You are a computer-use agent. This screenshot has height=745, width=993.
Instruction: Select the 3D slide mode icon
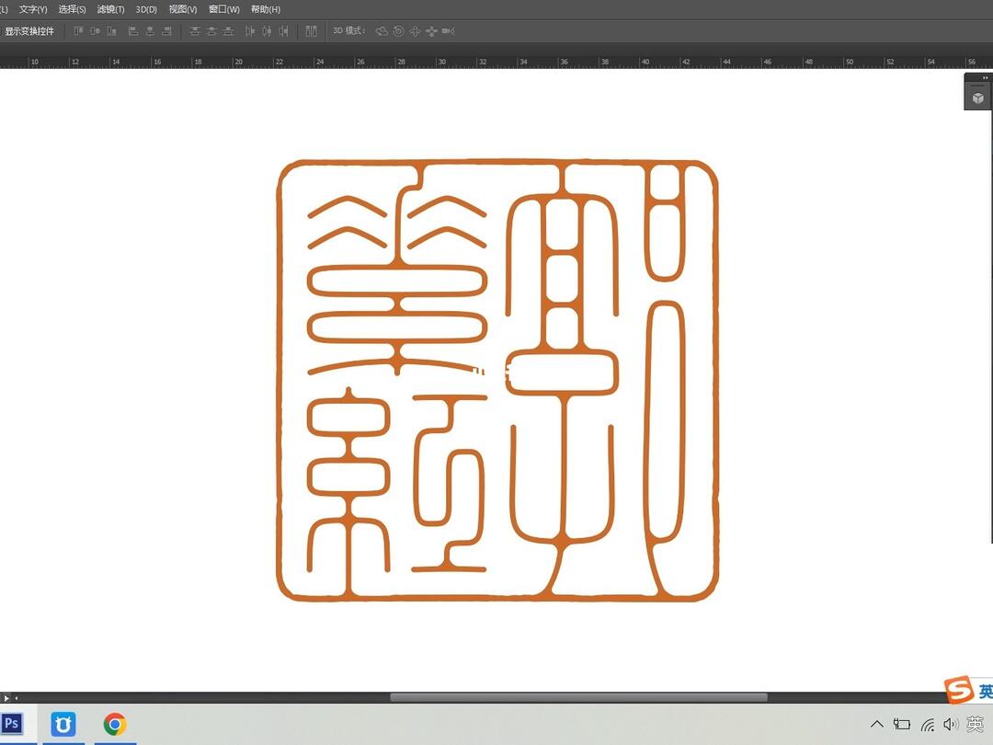(x=431, y=31)
